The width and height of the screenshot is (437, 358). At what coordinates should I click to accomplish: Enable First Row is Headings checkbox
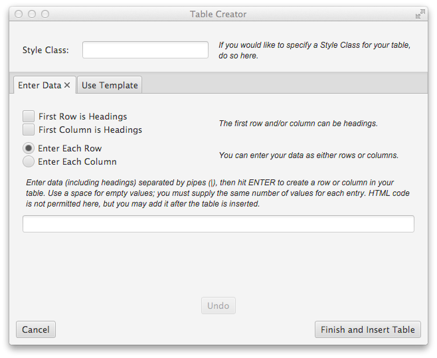[x=29, y=116]
